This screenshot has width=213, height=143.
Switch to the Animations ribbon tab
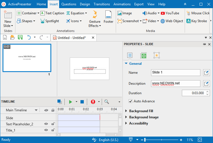(x=122, y=4)
